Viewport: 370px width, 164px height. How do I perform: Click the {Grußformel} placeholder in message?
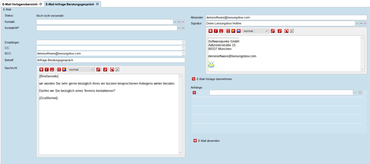pyautogui.click(x=49, y=98)
